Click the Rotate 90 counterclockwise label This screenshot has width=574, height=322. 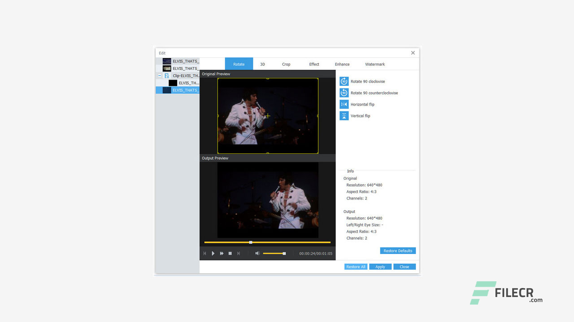click(374, 93)
